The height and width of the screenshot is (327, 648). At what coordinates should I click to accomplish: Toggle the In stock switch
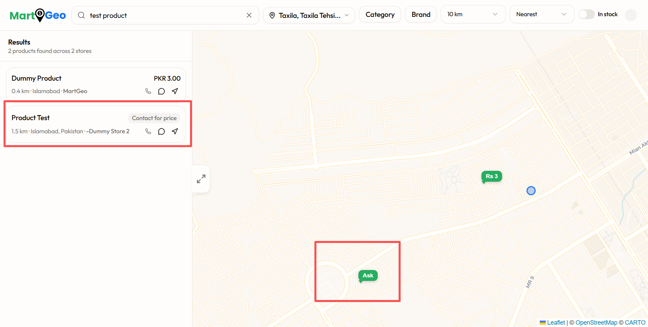click(x=587, y=14)
